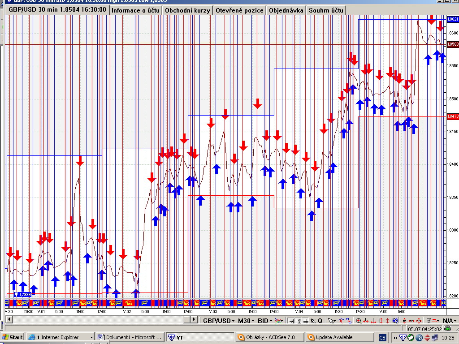459x344 pixels.
Task: Click the magnifier zoom-in icon
Action: point(359,321)
